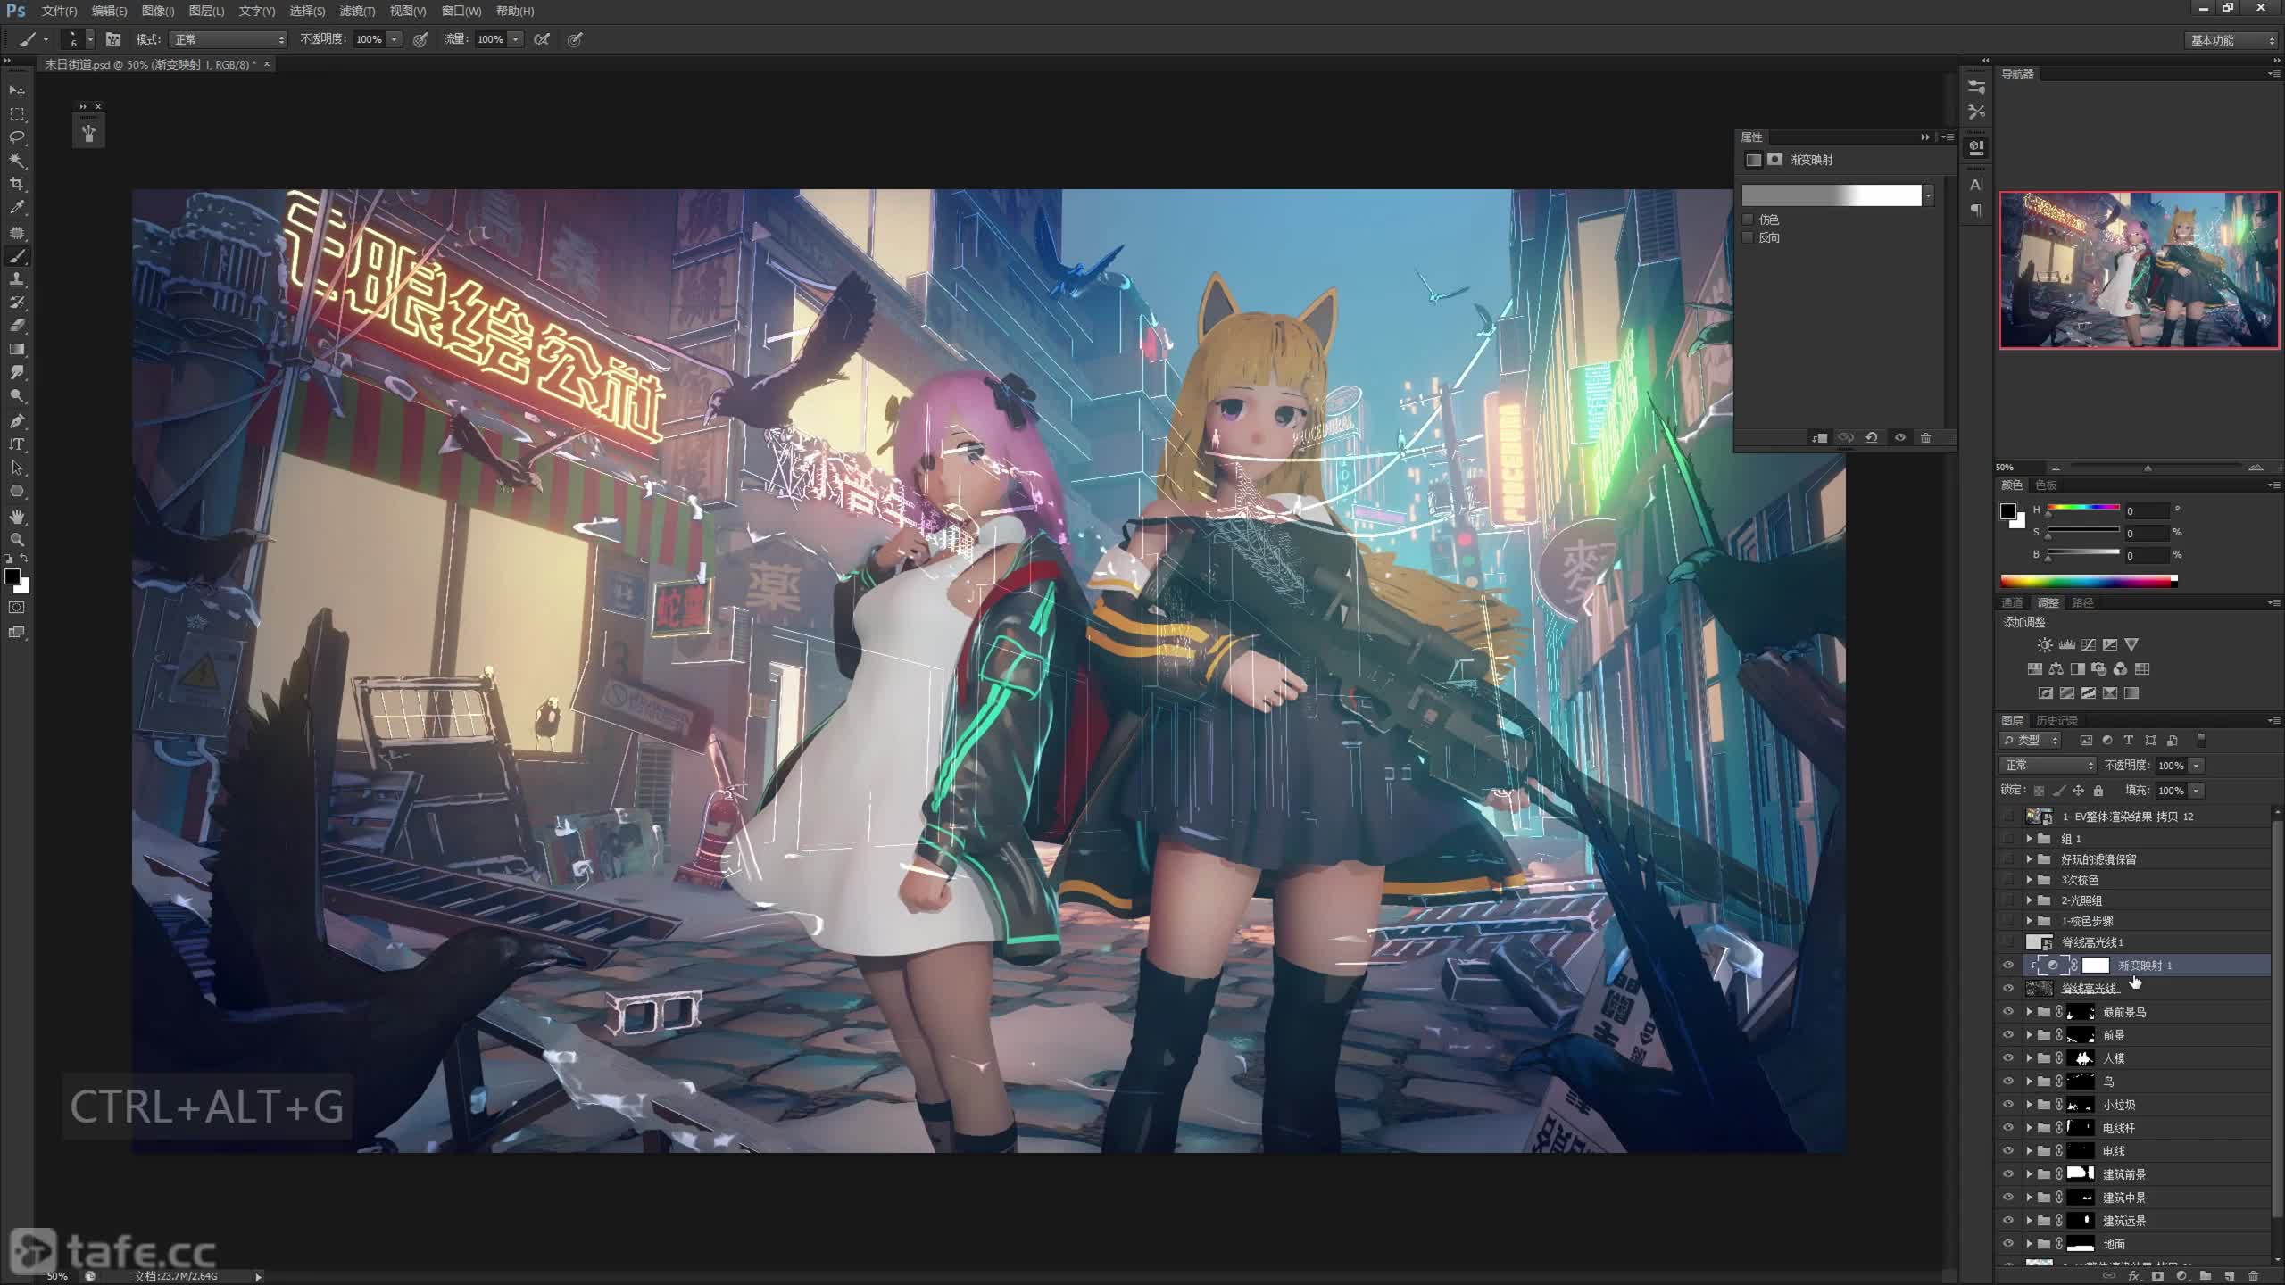Add a Color Balance adjustment
The height and width of the screenshot is (1285, 2285).
(2056, 668)
